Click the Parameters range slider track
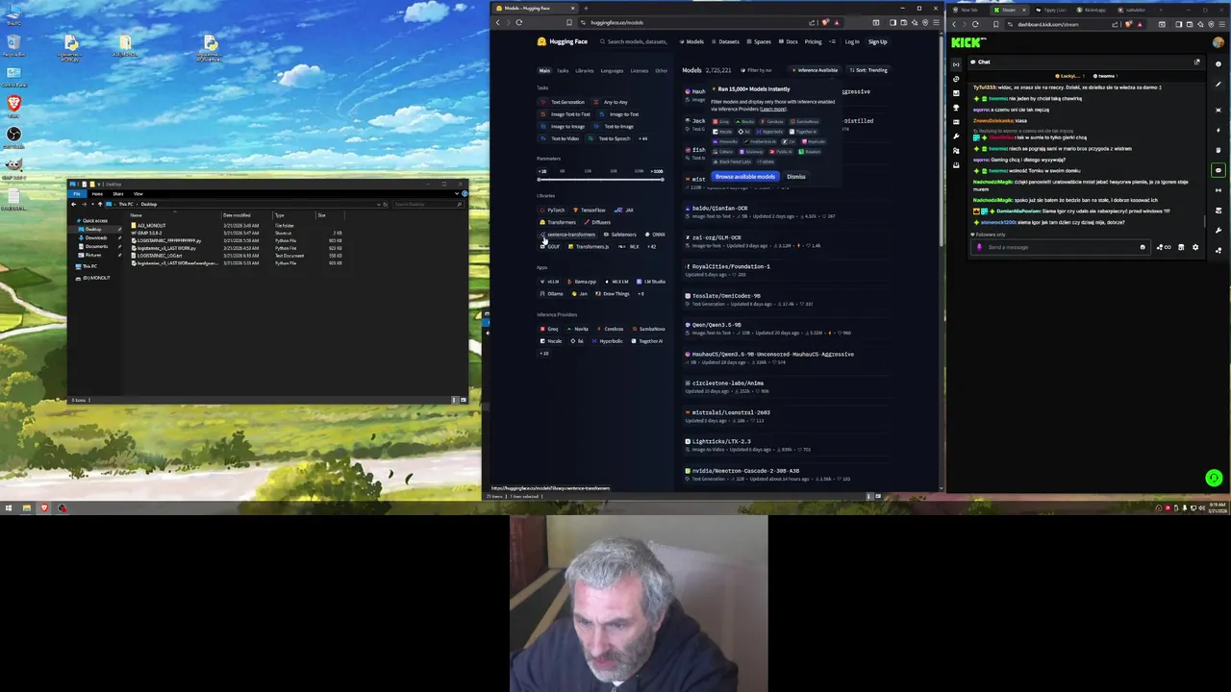 pos(600,180)
